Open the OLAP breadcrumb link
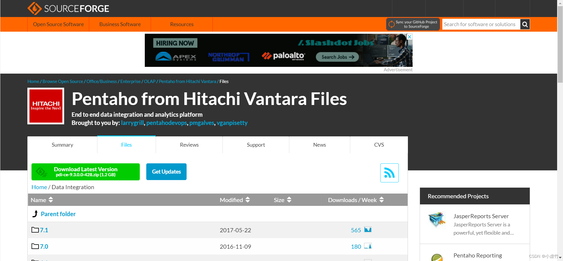The height and width of the screenshot is (261, 563). tap(150, 82)
